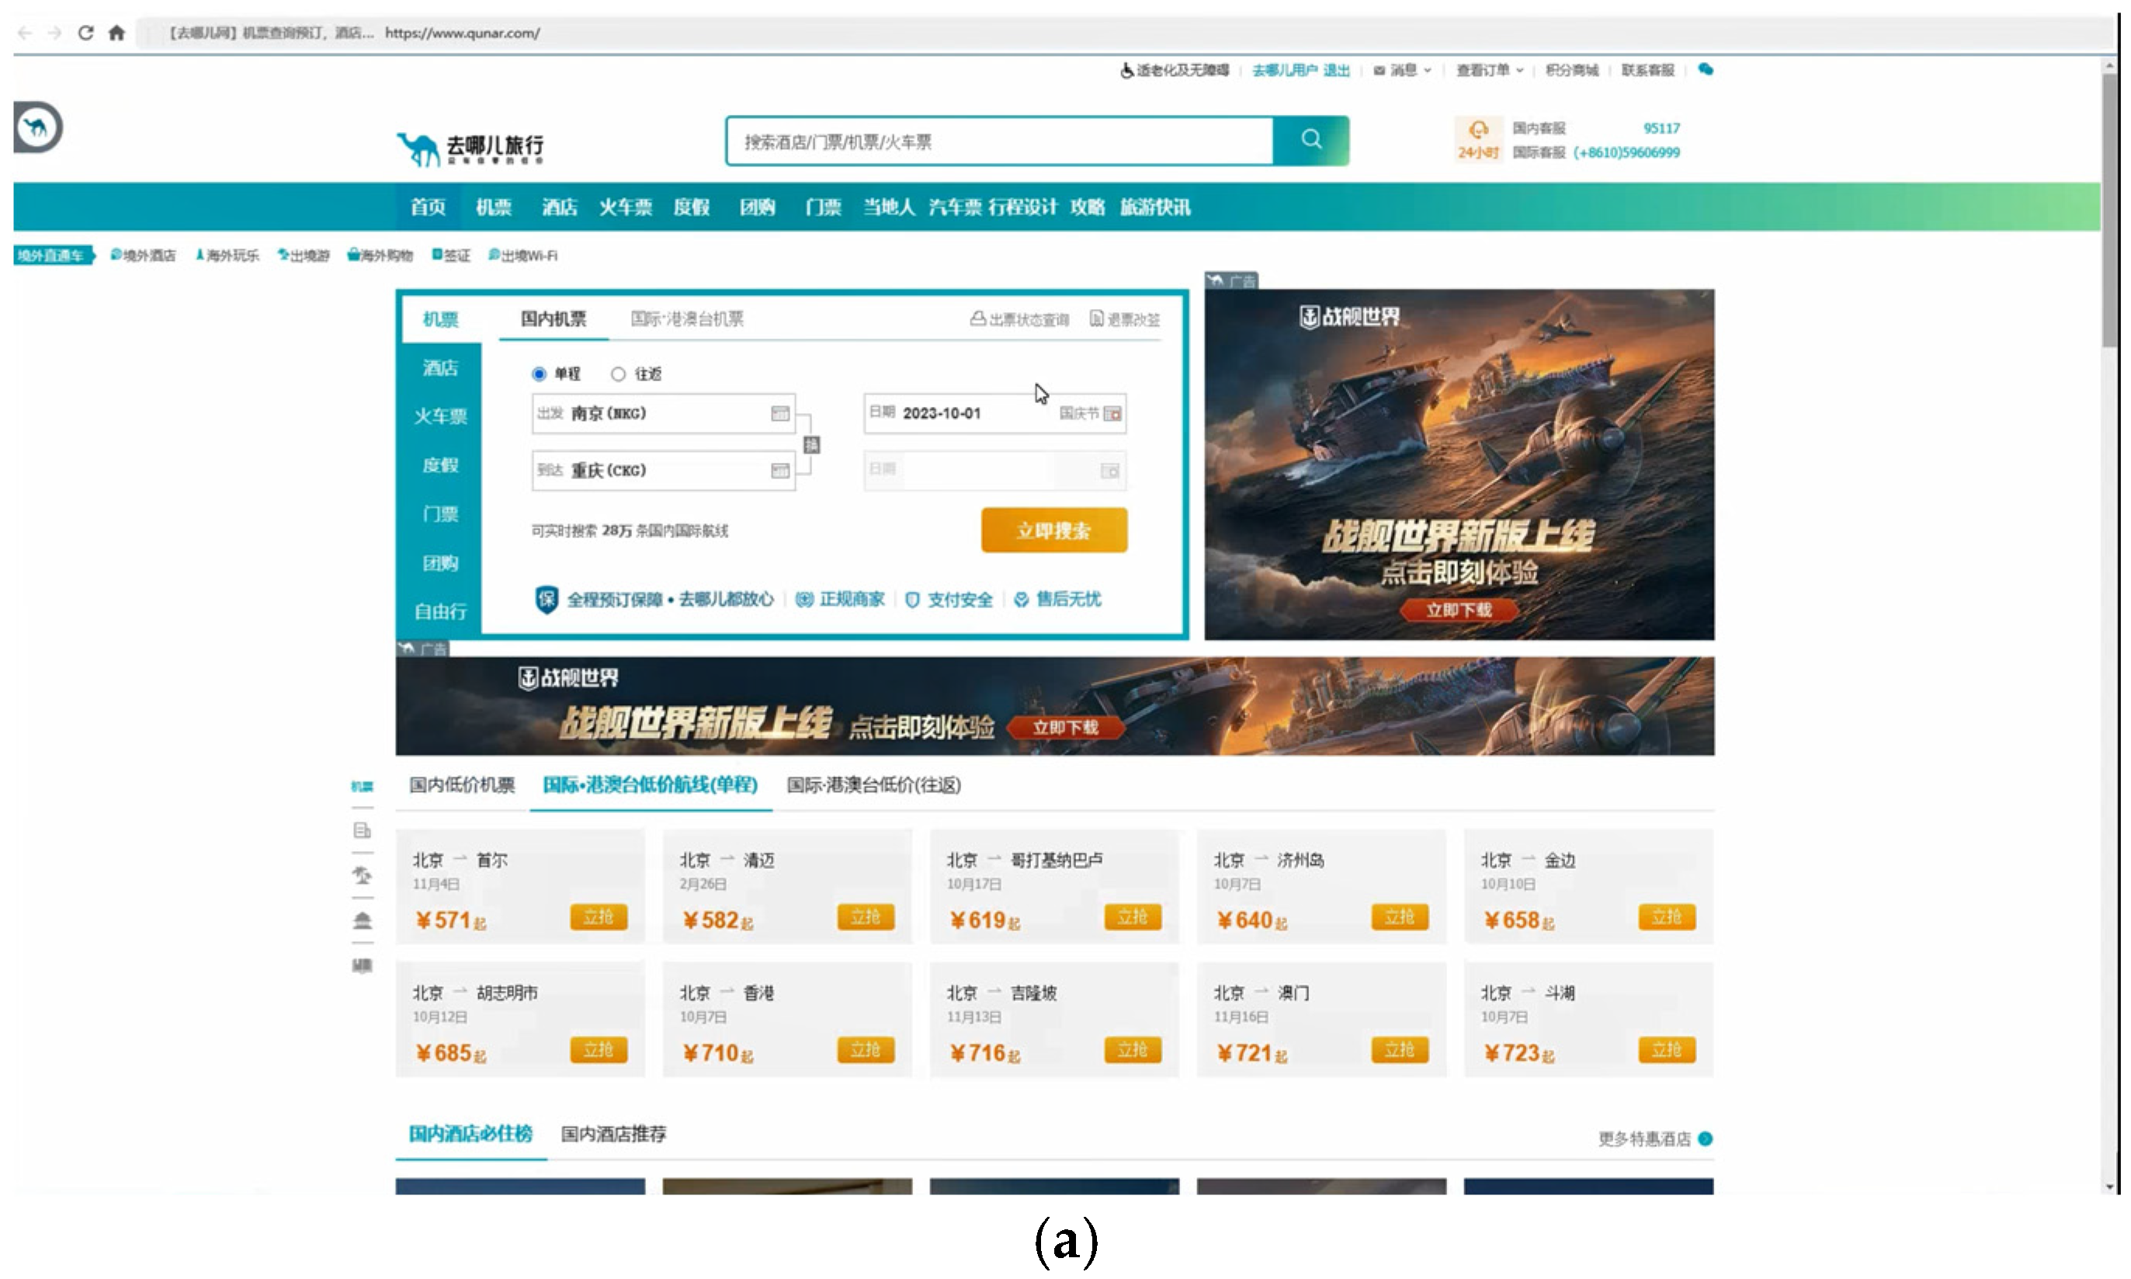2131x1279 pixels.
Task: Click 立抢 for 北京 to 首尔 fare
Action: (598, 917)
